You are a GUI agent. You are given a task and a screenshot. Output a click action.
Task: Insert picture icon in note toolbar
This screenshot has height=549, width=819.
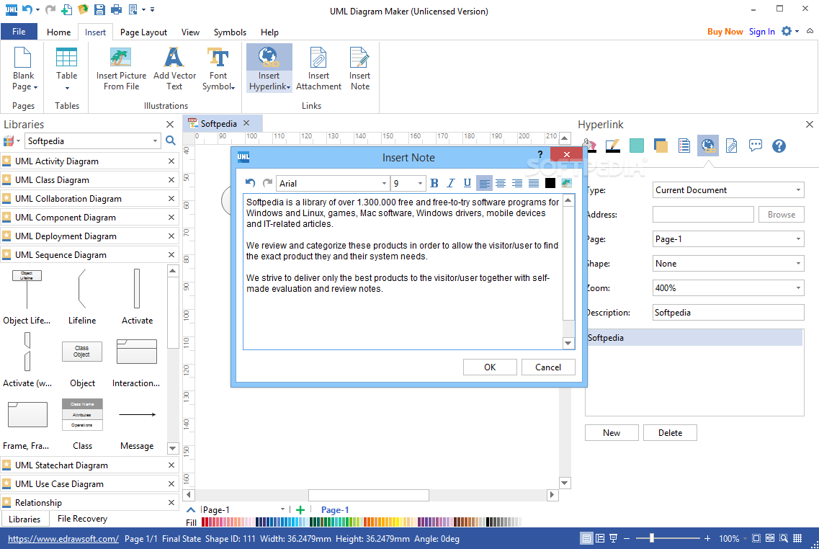click(566, 183)
